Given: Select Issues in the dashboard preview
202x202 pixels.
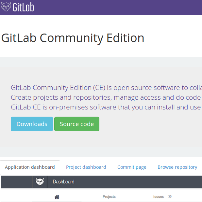Looking at the screenshot, I should pos(159,196).
